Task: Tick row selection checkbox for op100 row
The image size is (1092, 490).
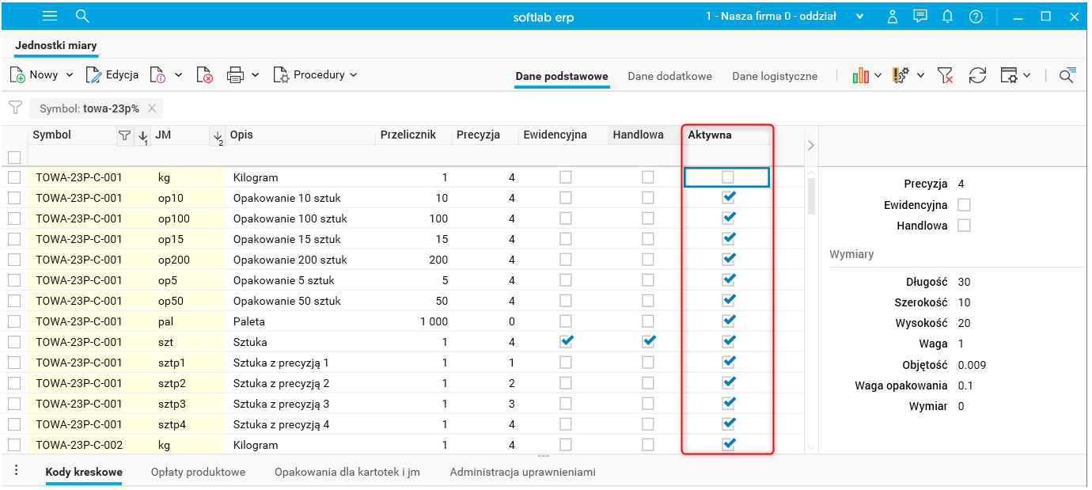Action: click(x=14, y=218)
